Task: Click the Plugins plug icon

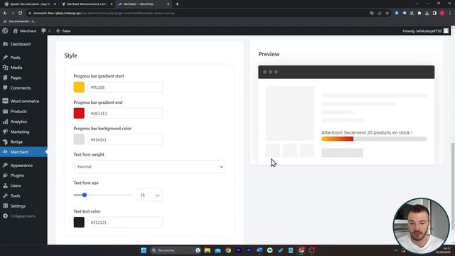Action: [5, 176]
